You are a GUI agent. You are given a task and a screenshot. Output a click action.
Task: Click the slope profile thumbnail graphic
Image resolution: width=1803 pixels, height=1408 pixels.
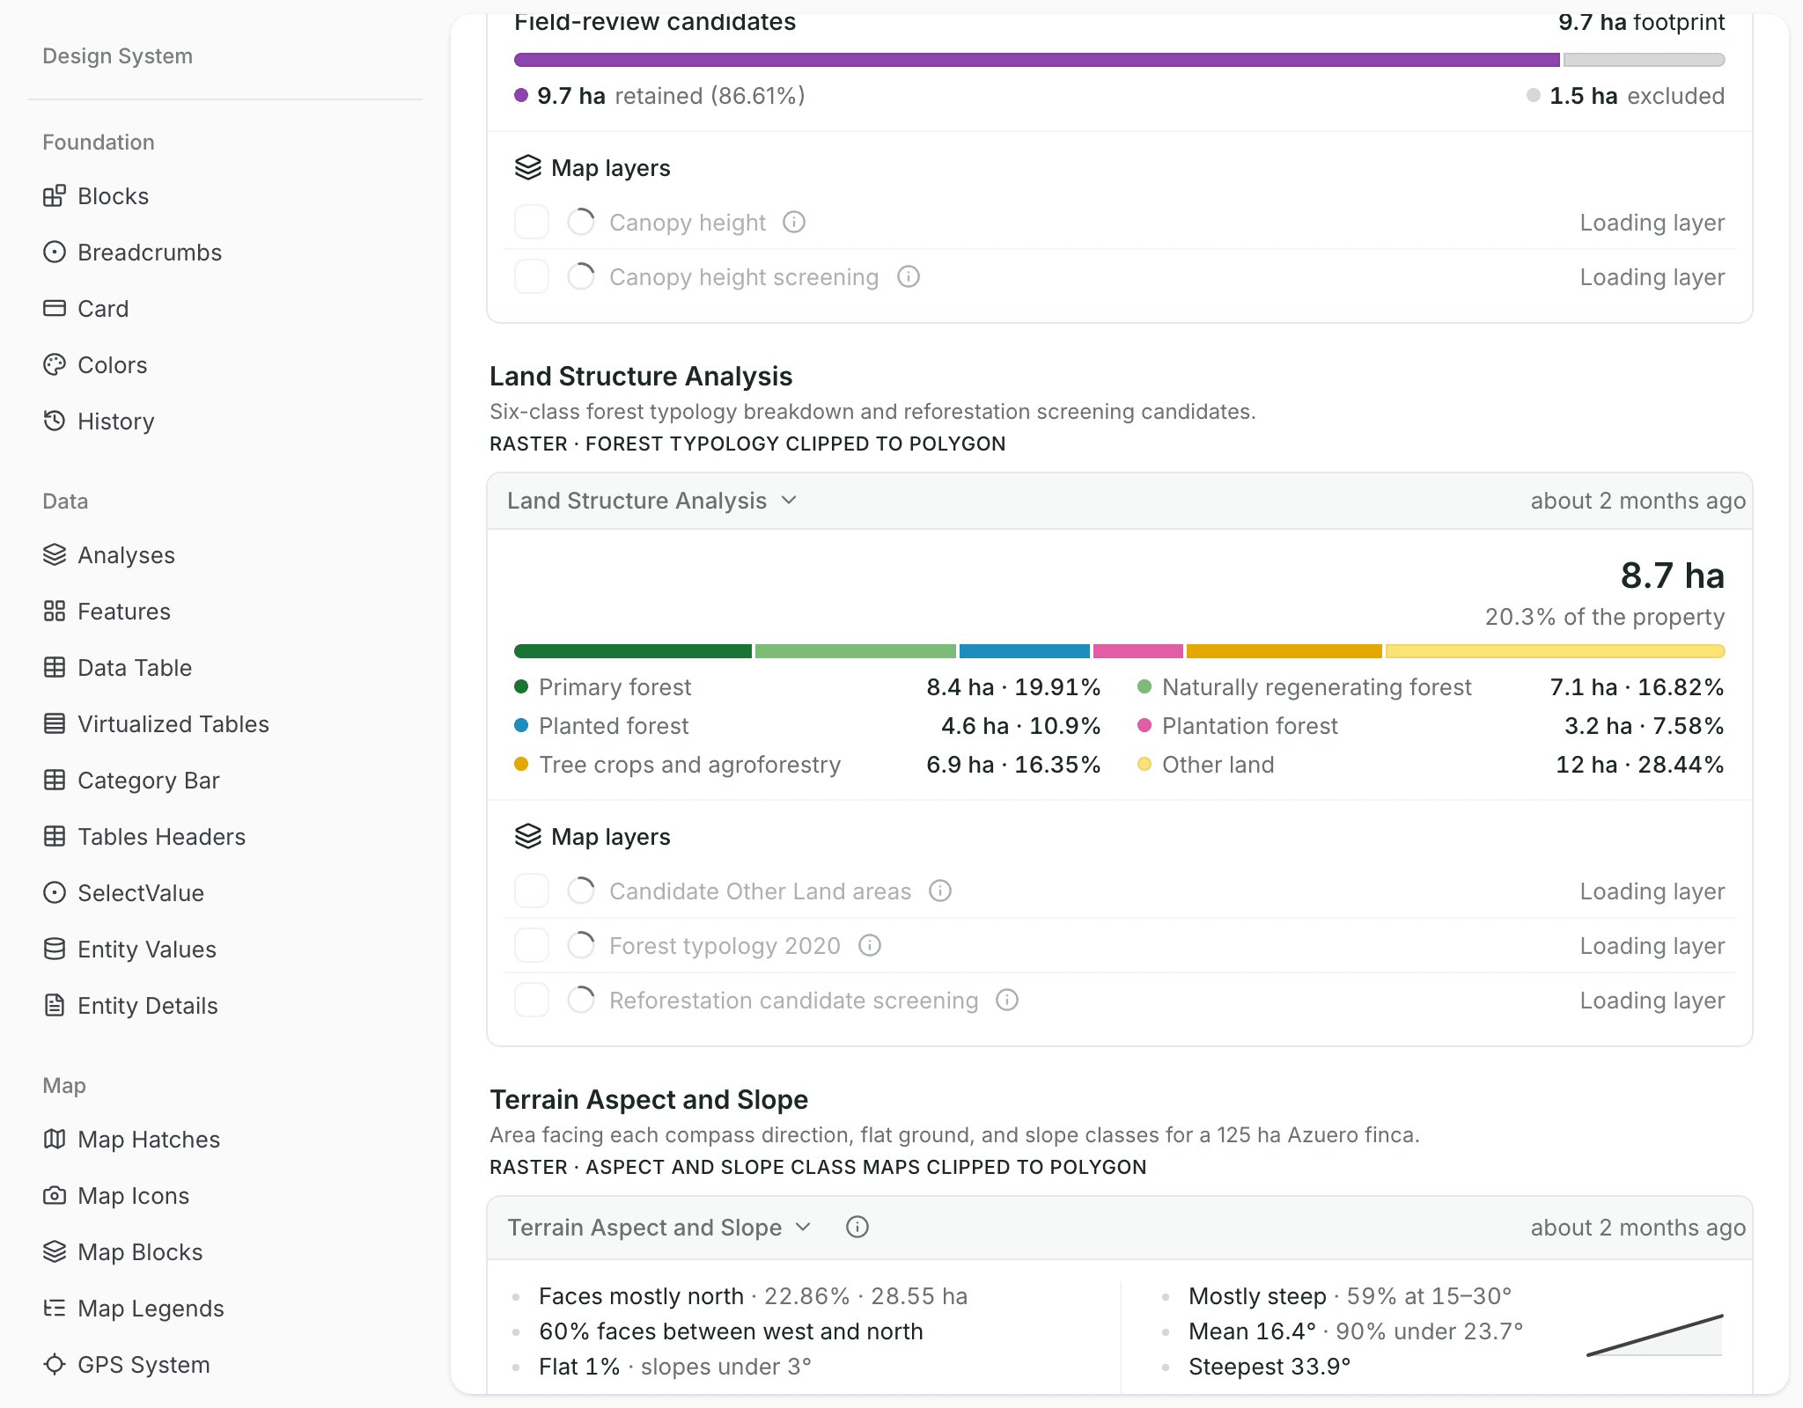coord(1655,1335)
